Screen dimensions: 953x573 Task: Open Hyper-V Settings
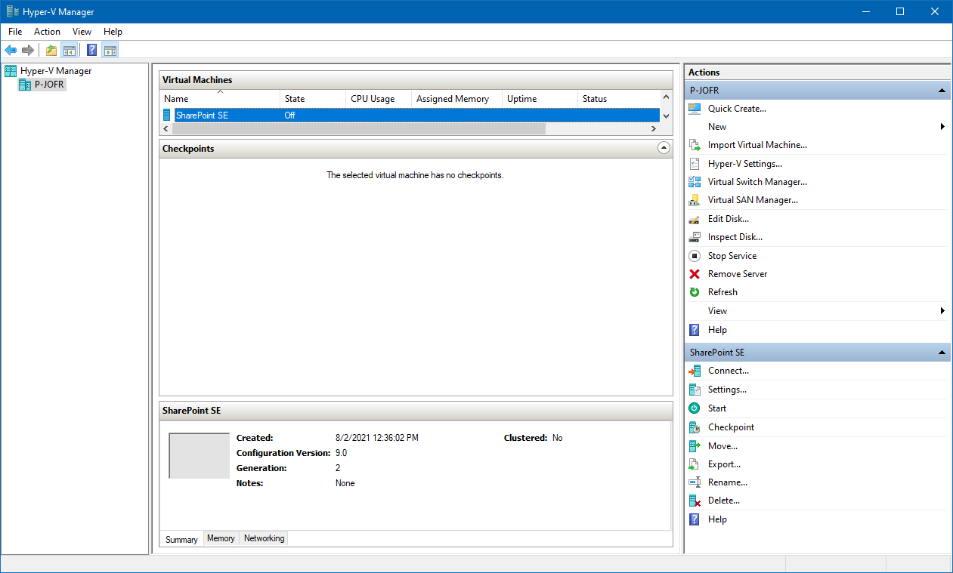click(x=744, y=164)
